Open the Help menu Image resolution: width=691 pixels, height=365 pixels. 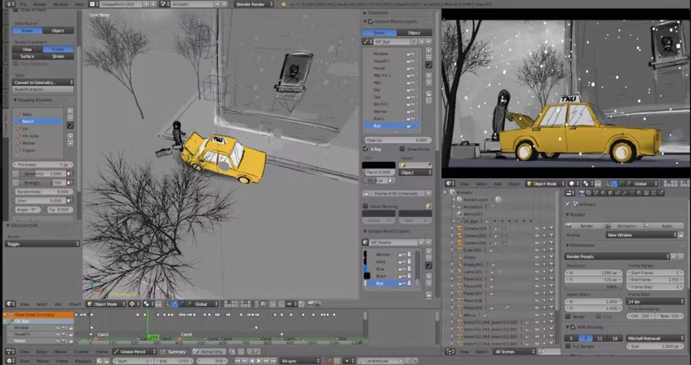coord(79,4)
